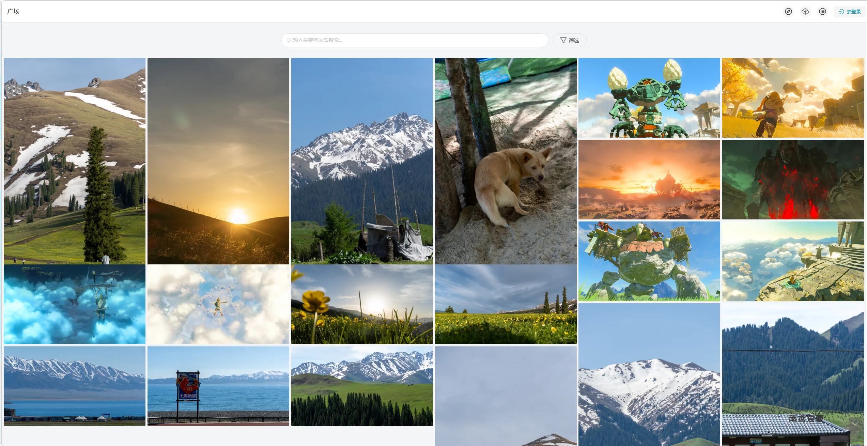Viewport: 867px width, 446px height.
Task: Click the down chevron on rooftop photo
Action: point(854,424)
